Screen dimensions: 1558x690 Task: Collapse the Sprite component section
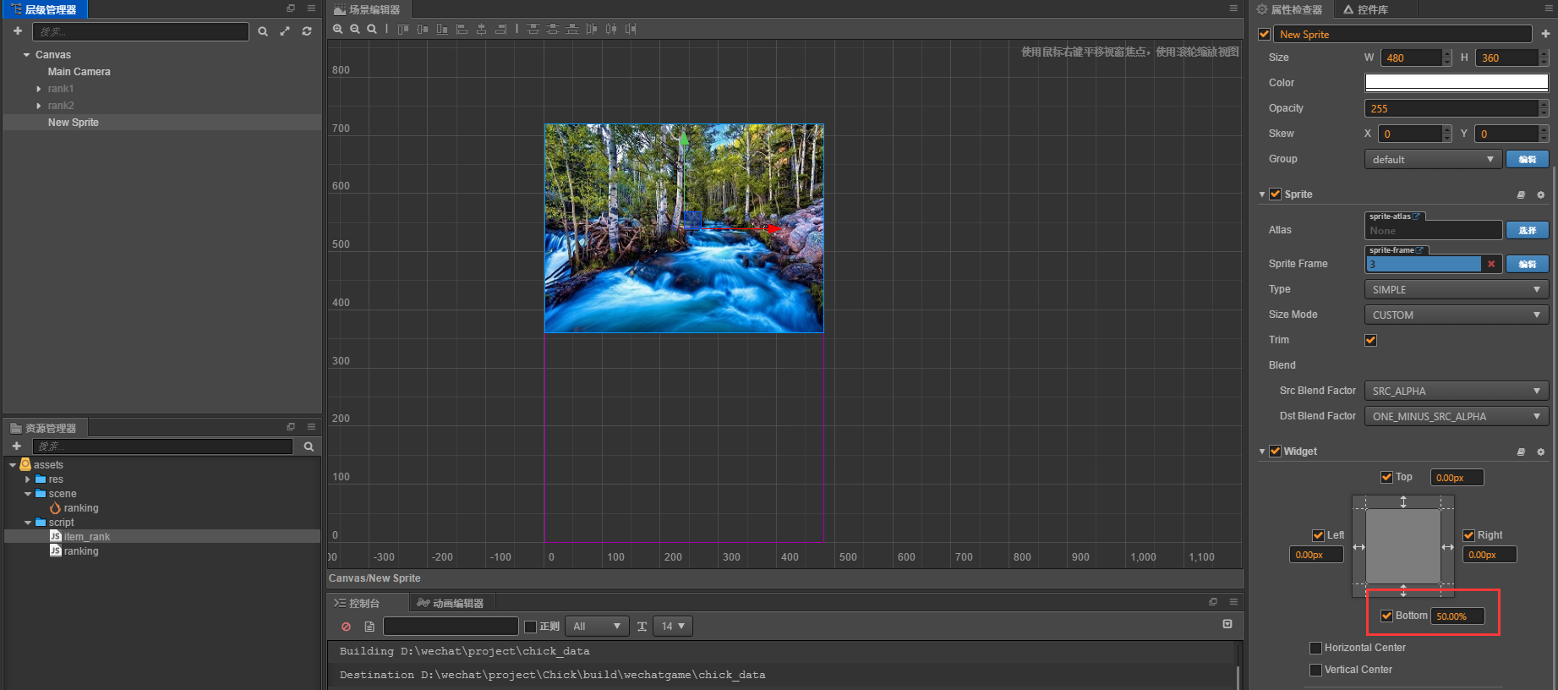pyautogui.click(x=1262, y=194)
